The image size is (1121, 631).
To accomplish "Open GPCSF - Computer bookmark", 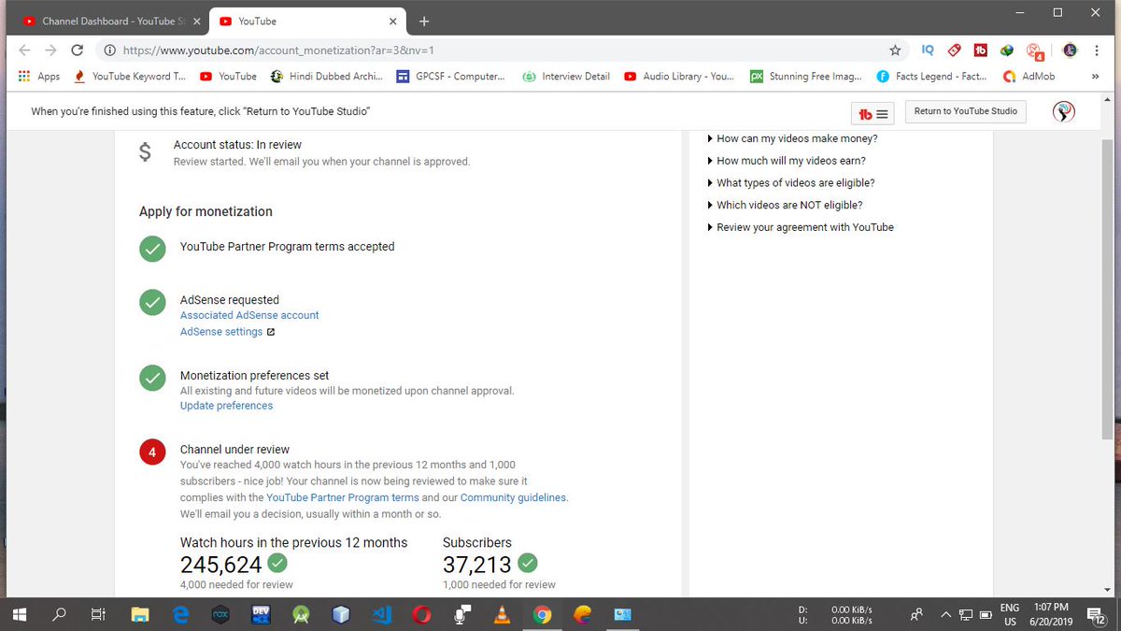I will pos(450,77).
